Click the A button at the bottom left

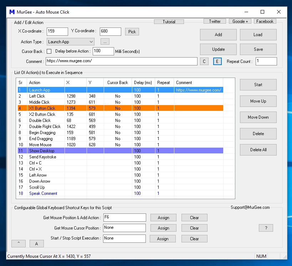[36, 243]
